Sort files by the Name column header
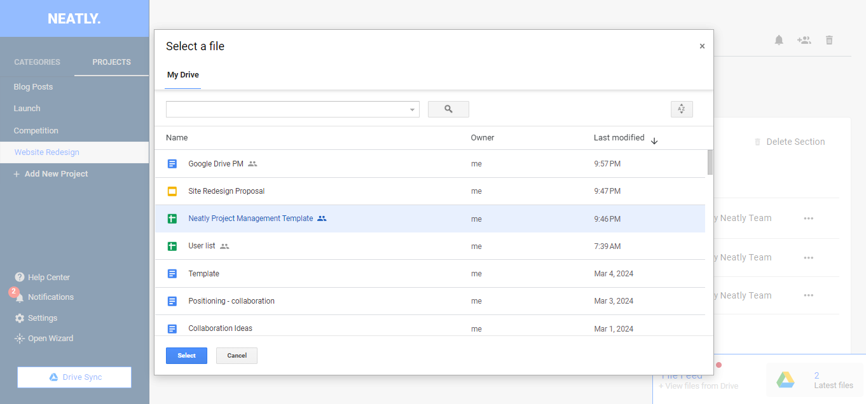The height and width of the screenshot is (404, 866). click(177, 138)
